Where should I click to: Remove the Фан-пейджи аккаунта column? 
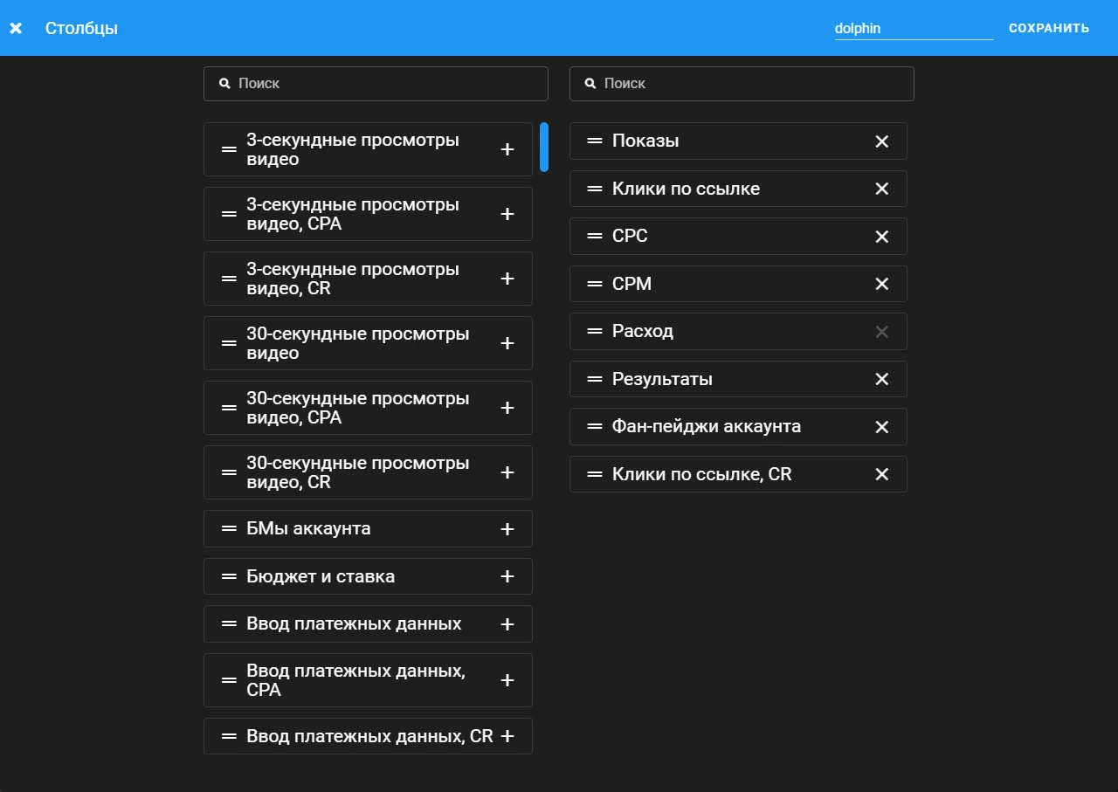coord(882,427)
